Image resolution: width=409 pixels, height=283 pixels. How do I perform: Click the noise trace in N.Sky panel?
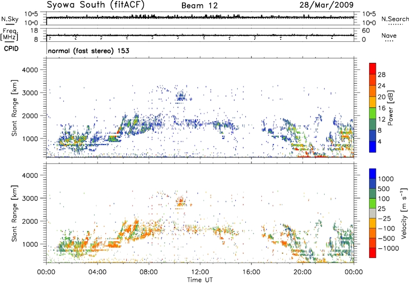pyautogui.click(x=200, y=17)
